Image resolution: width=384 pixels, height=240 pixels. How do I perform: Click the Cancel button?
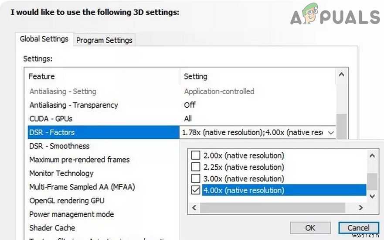coord(358,228)
